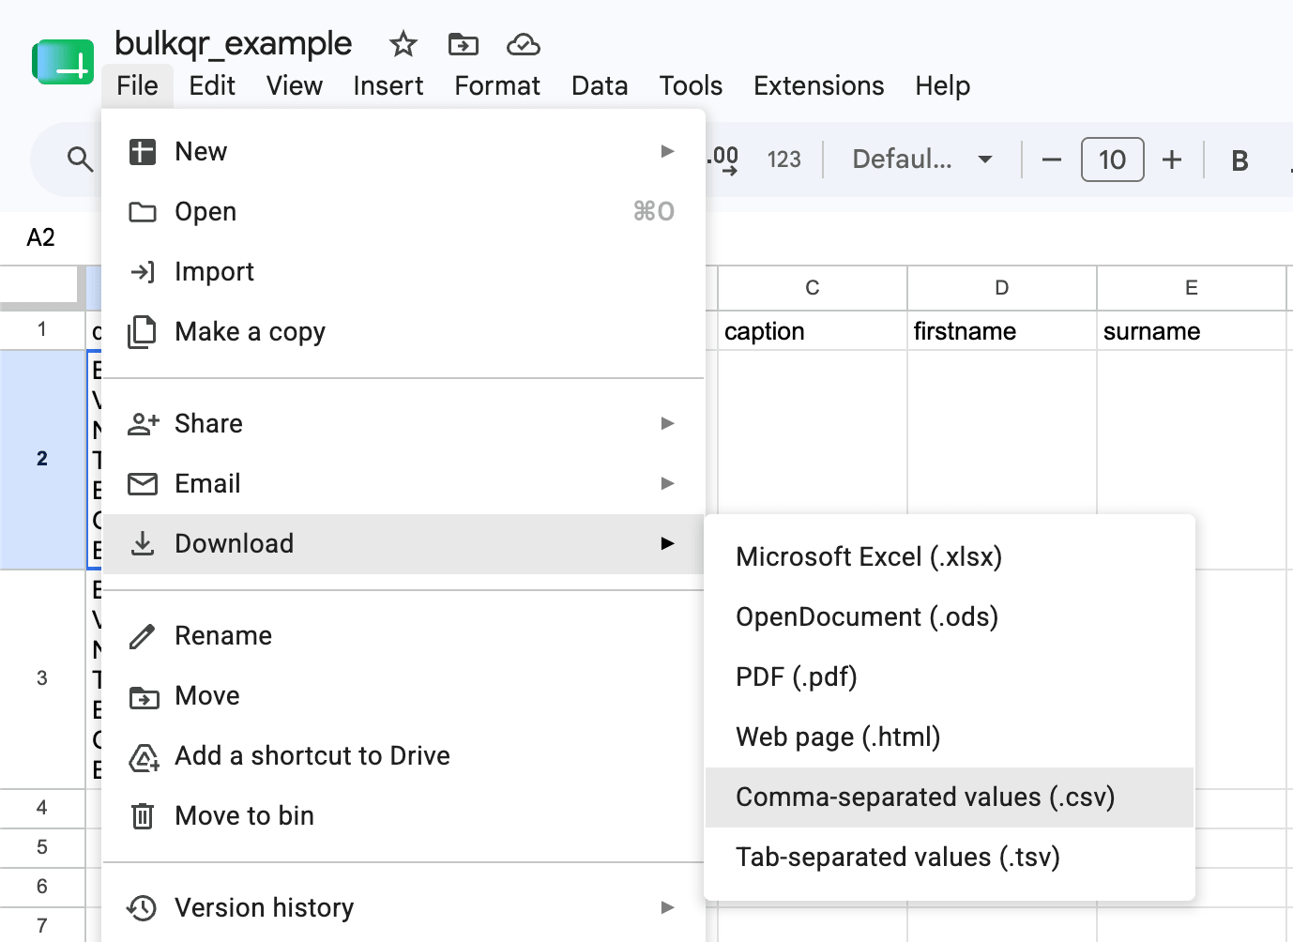
Task: Click the Move to bin trash icon
Action: tap(143, 815)
